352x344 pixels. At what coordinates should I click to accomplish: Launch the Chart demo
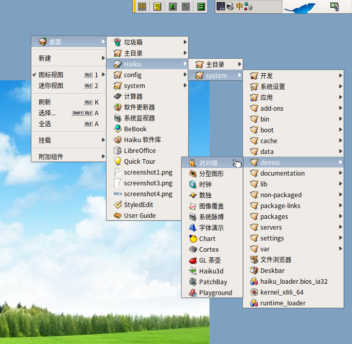(x=212, y=238)
